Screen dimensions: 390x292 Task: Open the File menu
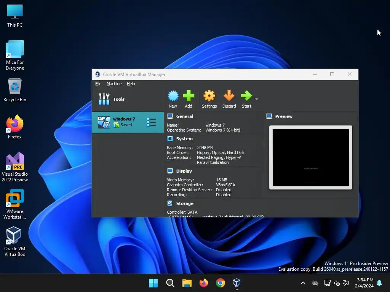pos(98,84)
